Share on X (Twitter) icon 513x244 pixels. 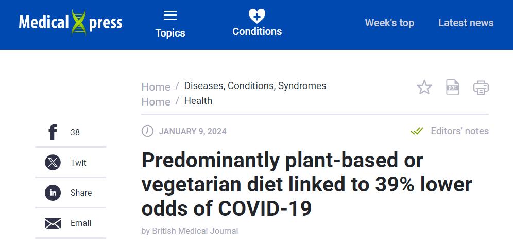tap(53, 163)
